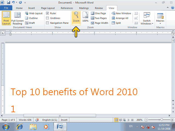This screenshot has width=175, height=131.
Task: Click Arrange All windows
Action: (x=120, y=18)
